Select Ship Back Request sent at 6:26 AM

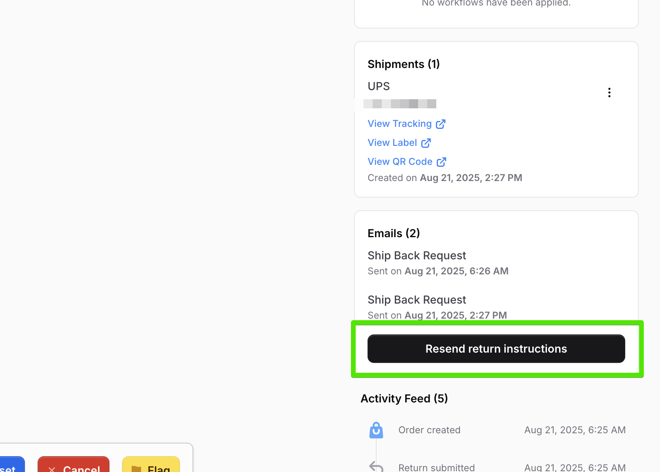click(x=417, y=256)
